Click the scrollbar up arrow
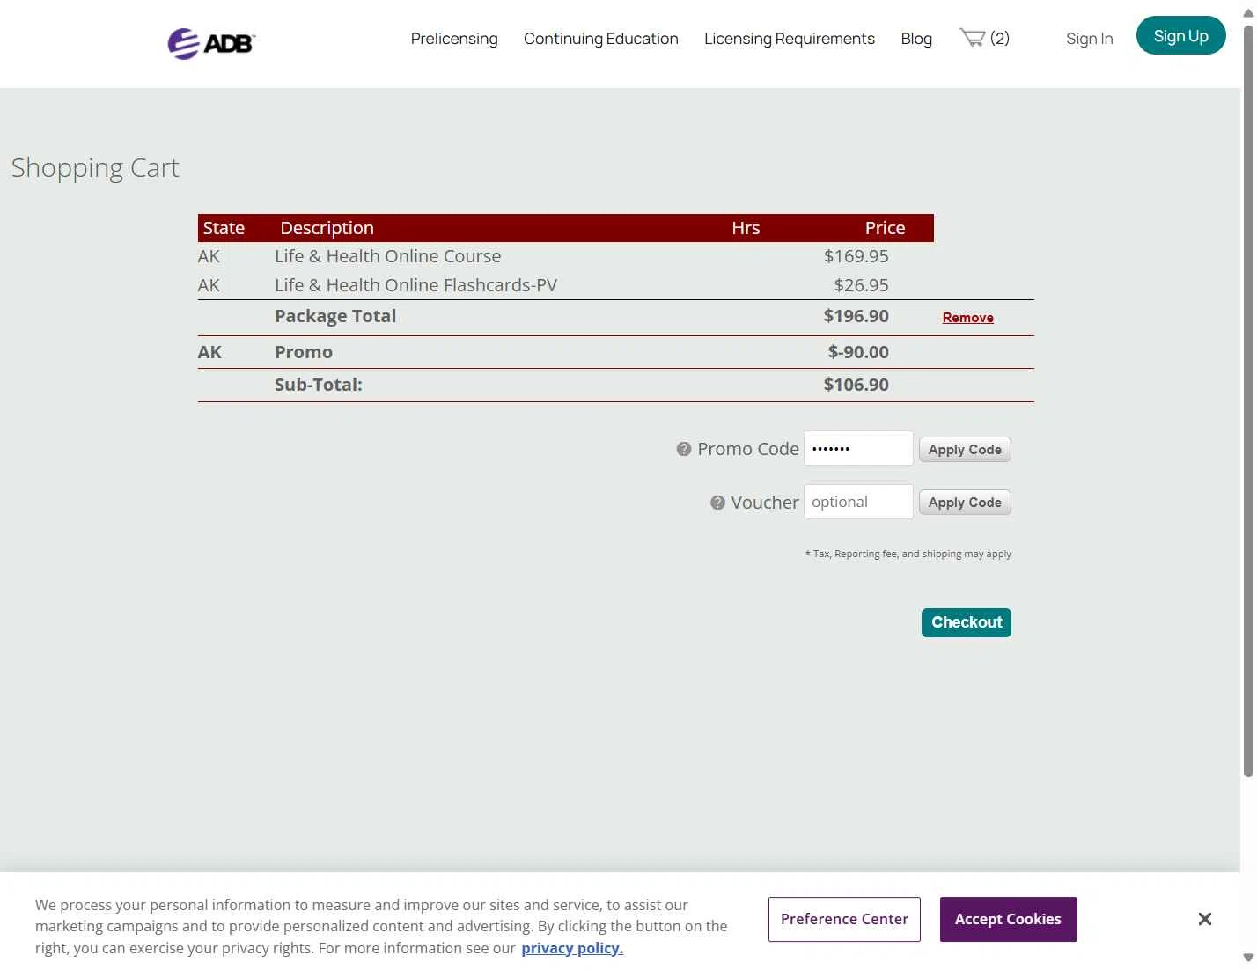Viewport: 1257px width, 970px height. point(1248,12)
